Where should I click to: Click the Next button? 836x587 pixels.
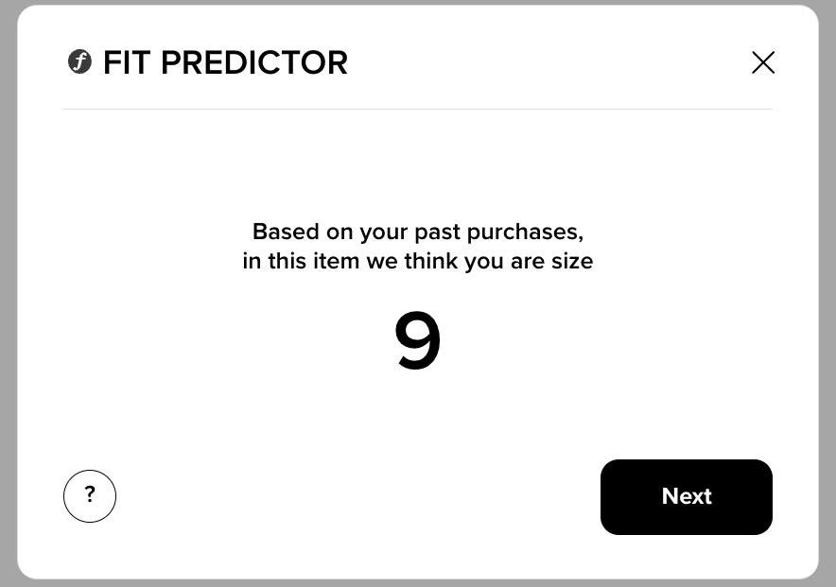687,497
